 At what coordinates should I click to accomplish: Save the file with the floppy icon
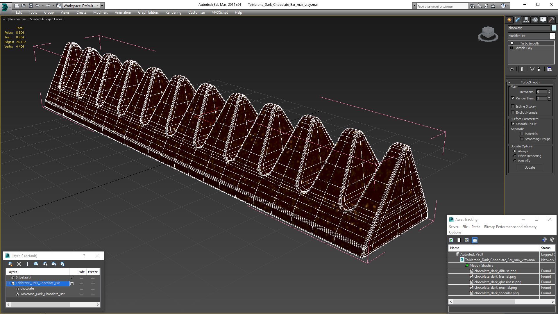31,6
